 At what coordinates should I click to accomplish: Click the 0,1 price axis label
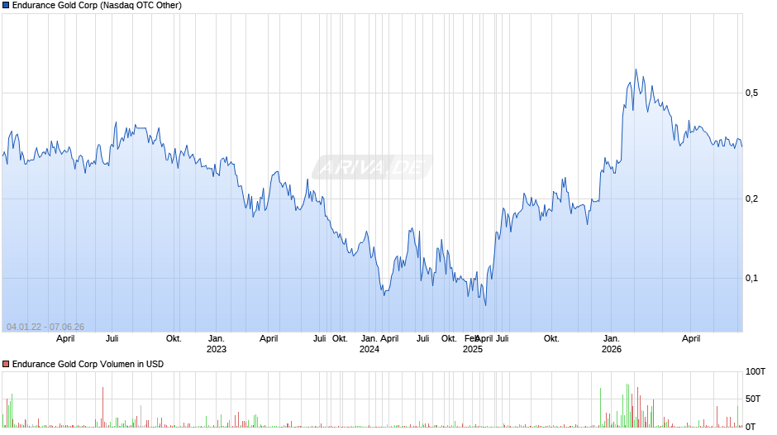coord(751,278)
